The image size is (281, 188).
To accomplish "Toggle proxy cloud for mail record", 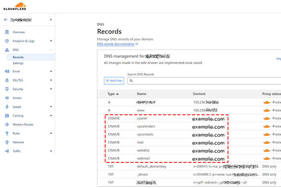I will coord(267,142).
